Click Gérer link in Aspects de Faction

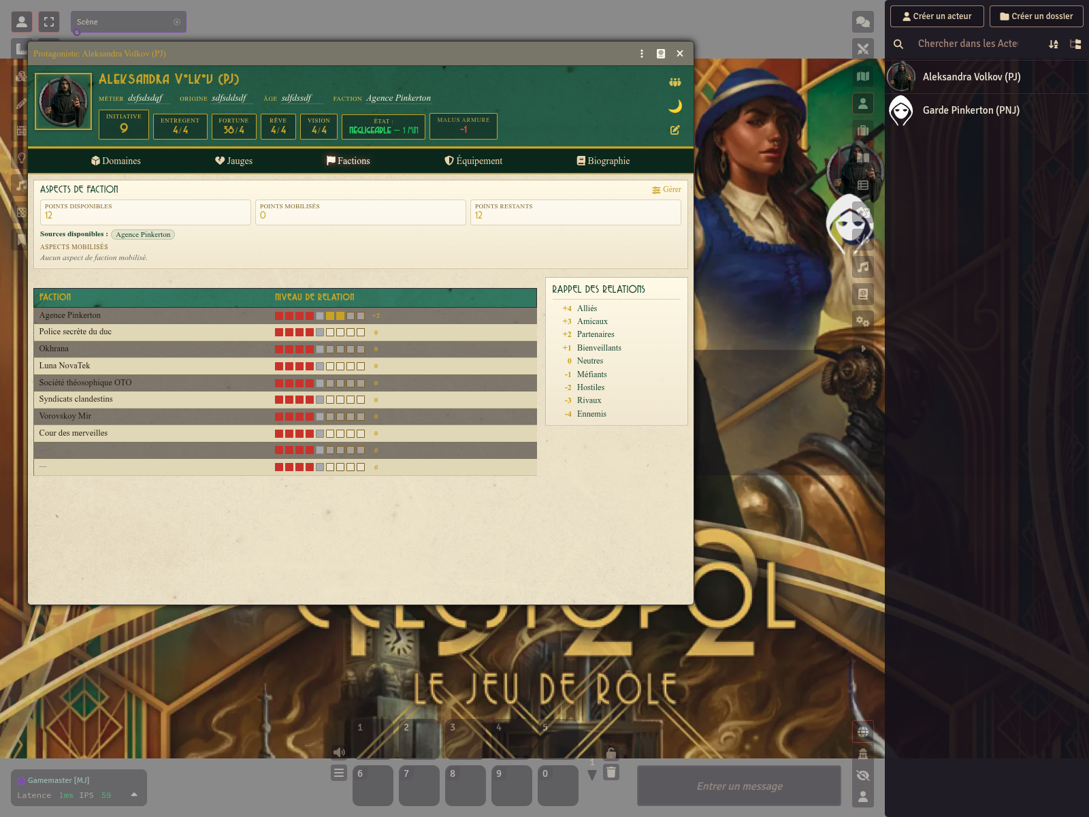pyautogui.click(x=666, y=190)
